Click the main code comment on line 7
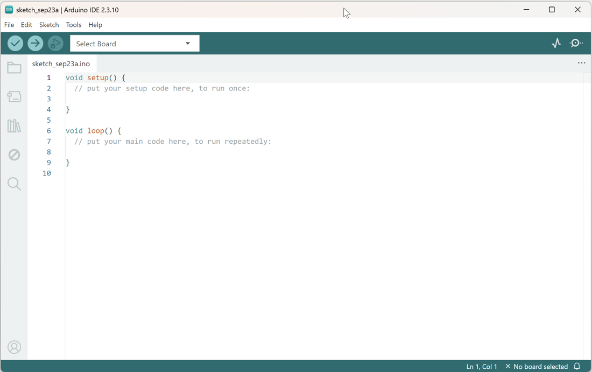Image resolution: width=592 pixels, height=372 pixels. click(x=173, y=141)
